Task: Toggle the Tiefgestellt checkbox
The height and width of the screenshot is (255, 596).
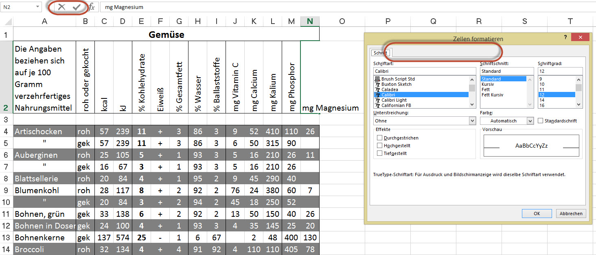Action: (x=380, y=153)
